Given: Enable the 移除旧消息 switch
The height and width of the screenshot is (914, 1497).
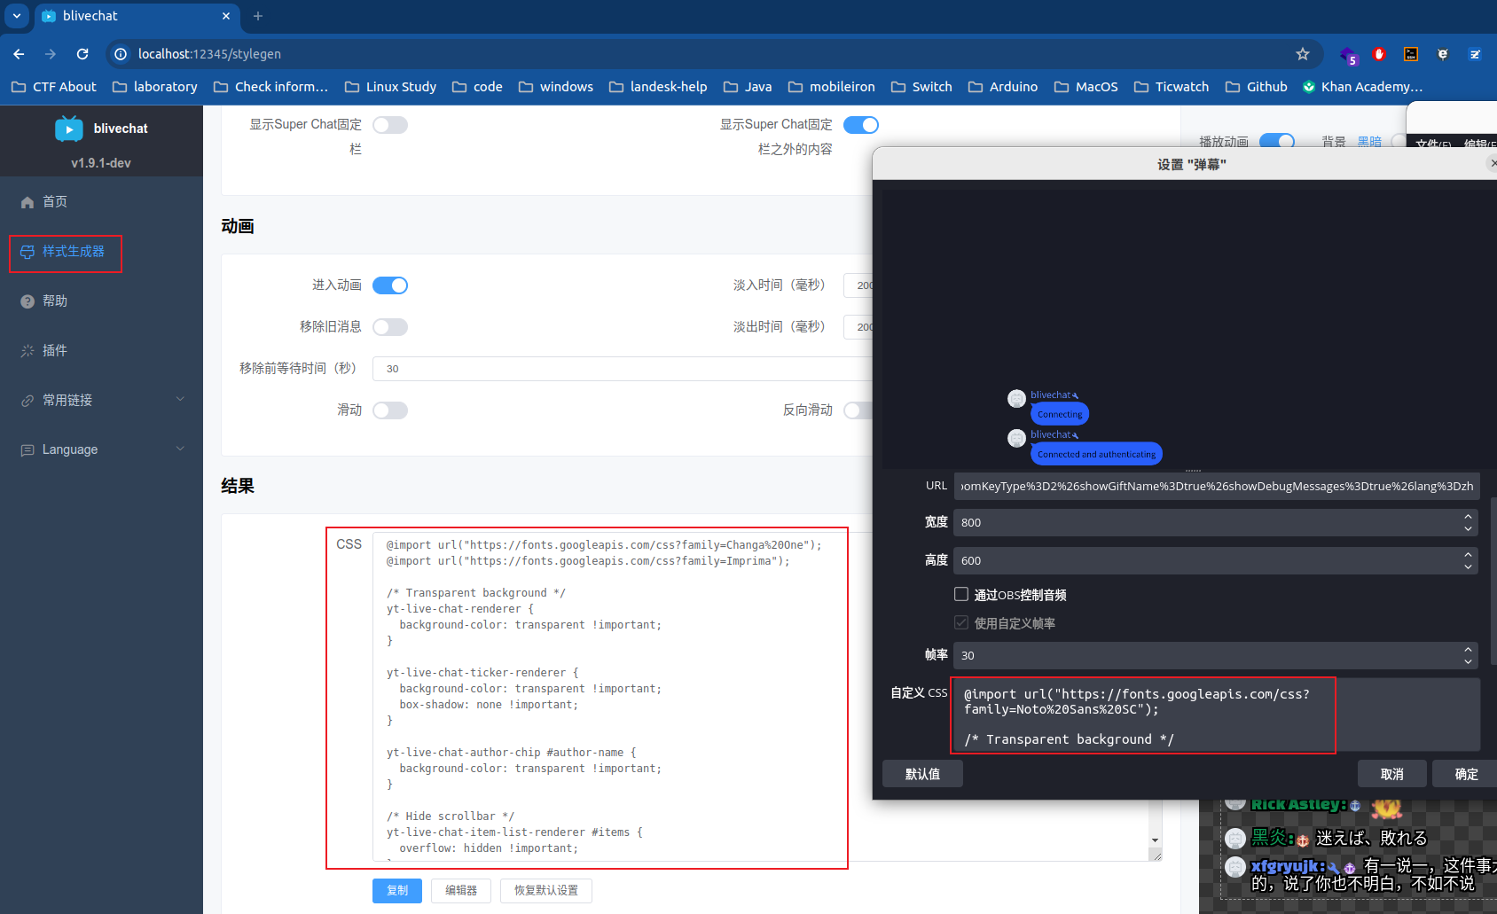Looking at the screenshot, I should pyautogui.click(x=390, y=327).
